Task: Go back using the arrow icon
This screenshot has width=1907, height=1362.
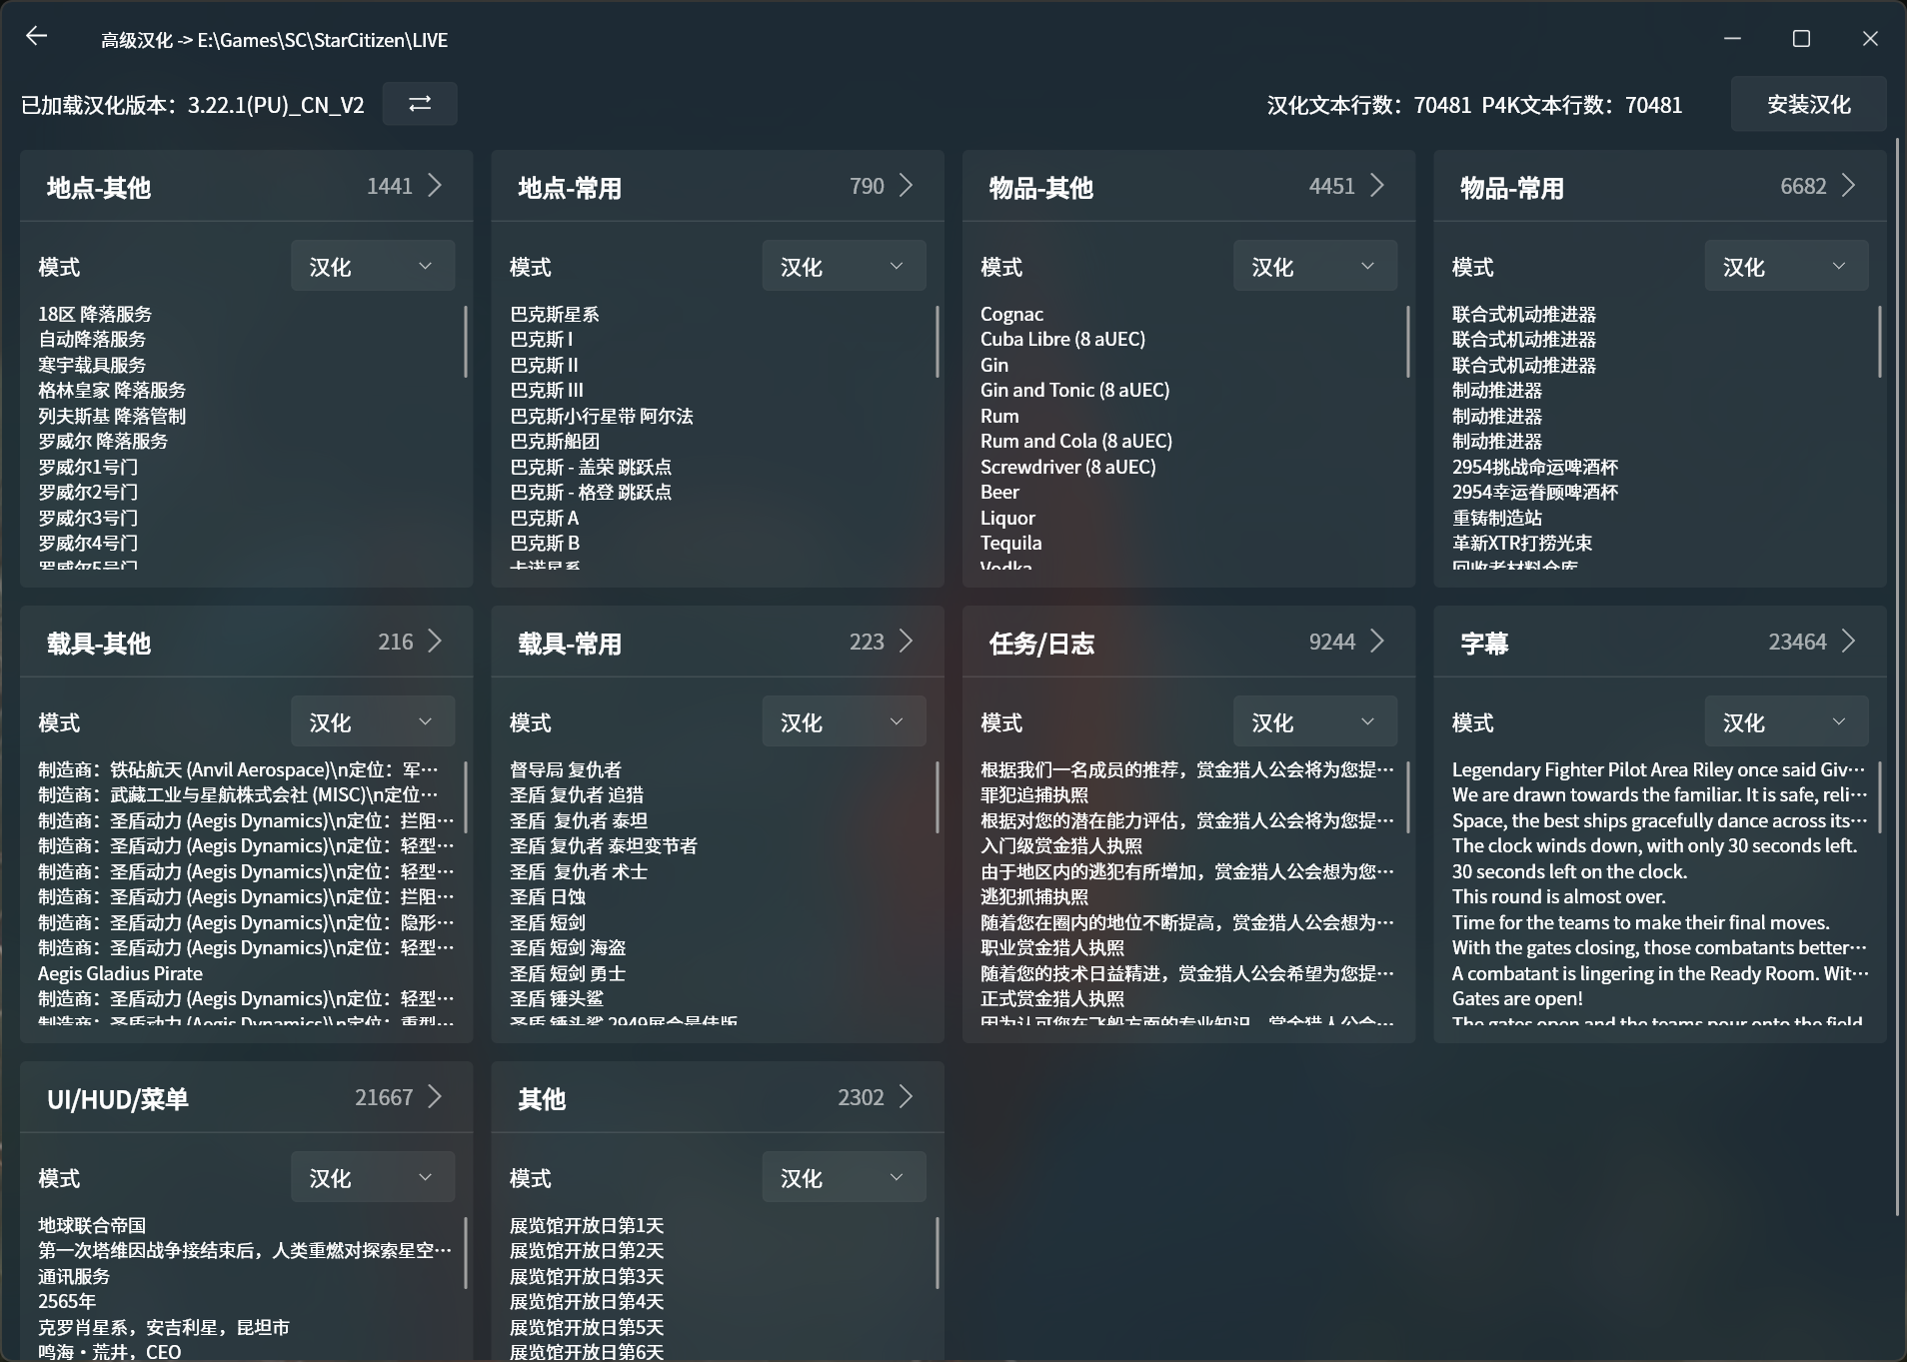Action: [x=37, y=37]
